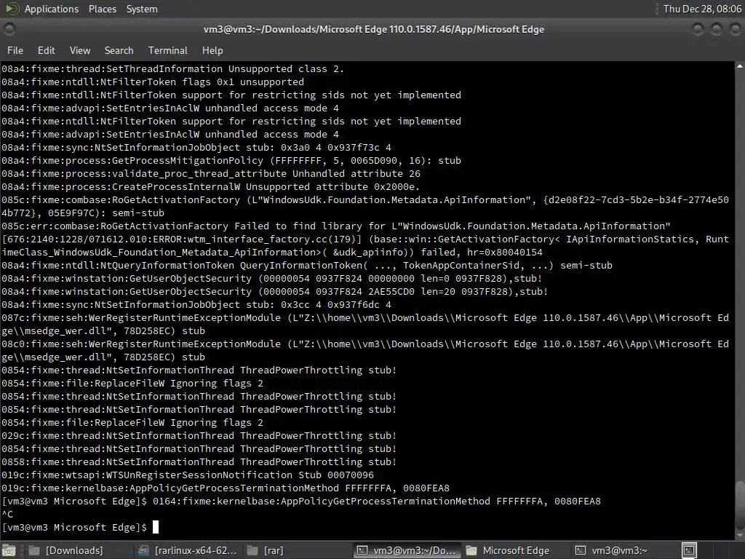Click the clock showing Thu Dec 28, 08:06
Image resolution: width=745 pixels, height=559 pixels.
tap(702, 9)
